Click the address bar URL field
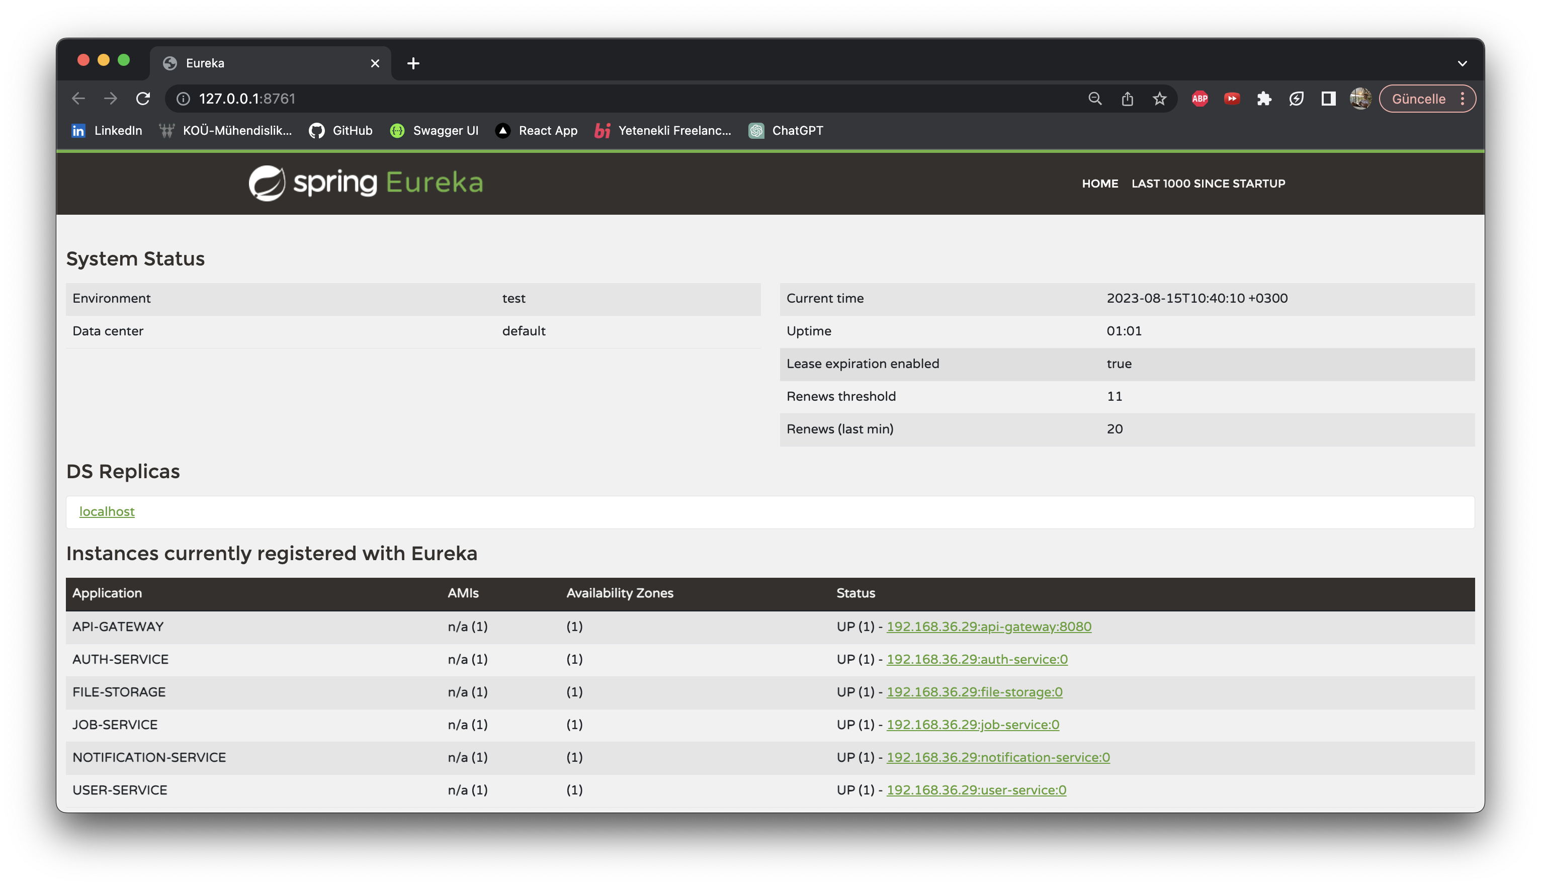Viewport: 1541px width, 887px height. (x=548, y=99)
